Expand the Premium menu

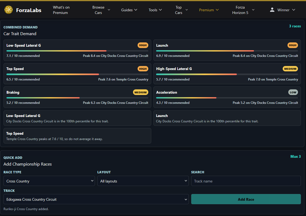[x=209, y=10]
